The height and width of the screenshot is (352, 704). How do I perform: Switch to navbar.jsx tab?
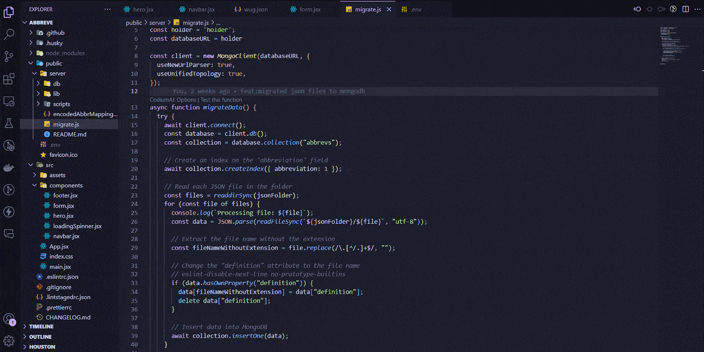tap(197, 9)
